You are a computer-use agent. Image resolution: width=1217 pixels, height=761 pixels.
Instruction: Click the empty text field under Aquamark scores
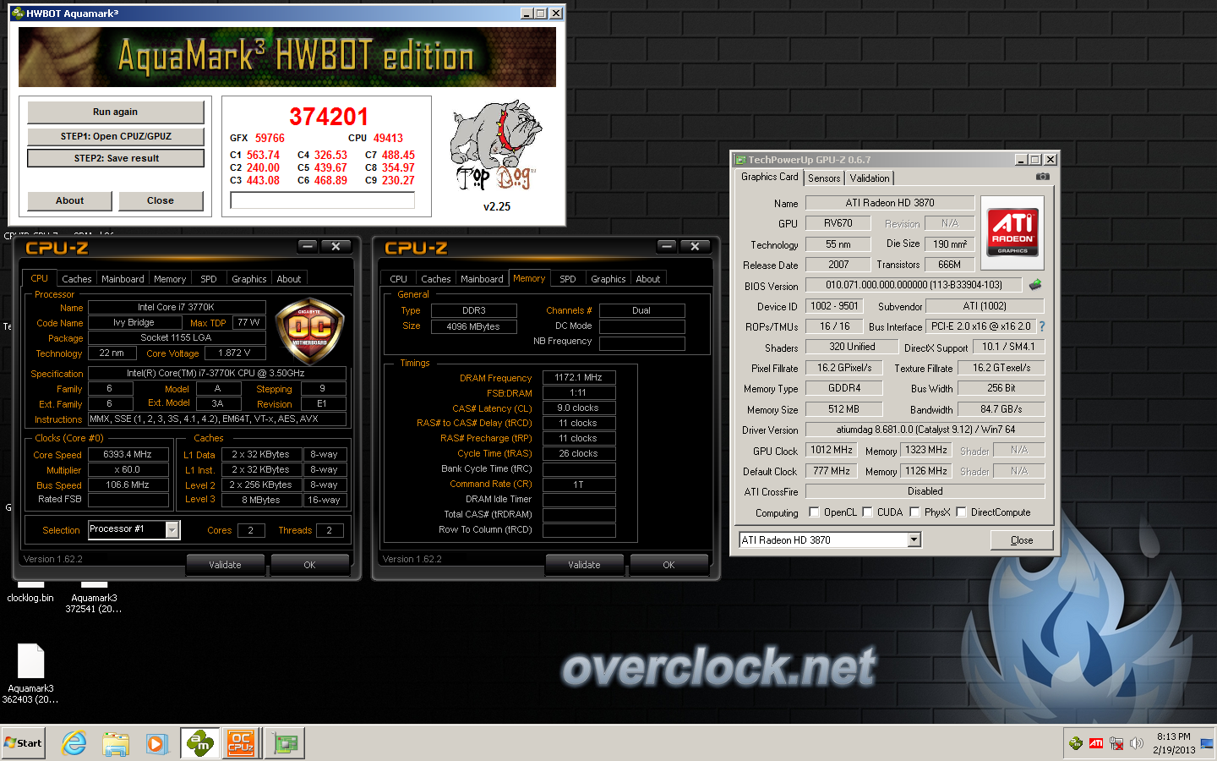tap(323, 200)
